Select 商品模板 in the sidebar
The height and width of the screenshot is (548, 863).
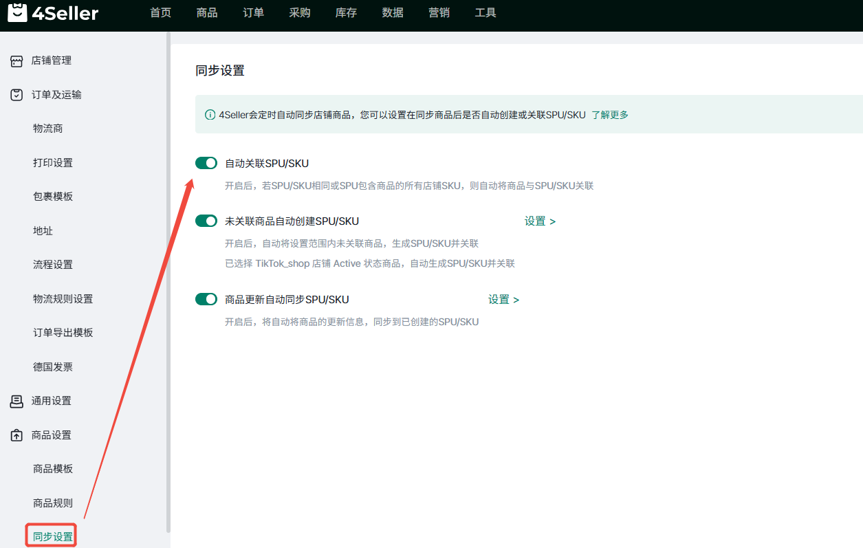(53, 469)
